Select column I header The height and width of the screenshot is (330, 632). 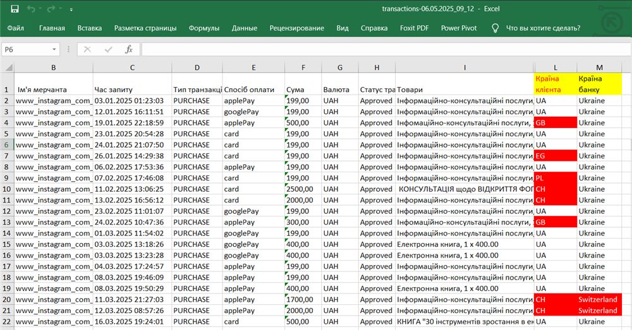465,68
